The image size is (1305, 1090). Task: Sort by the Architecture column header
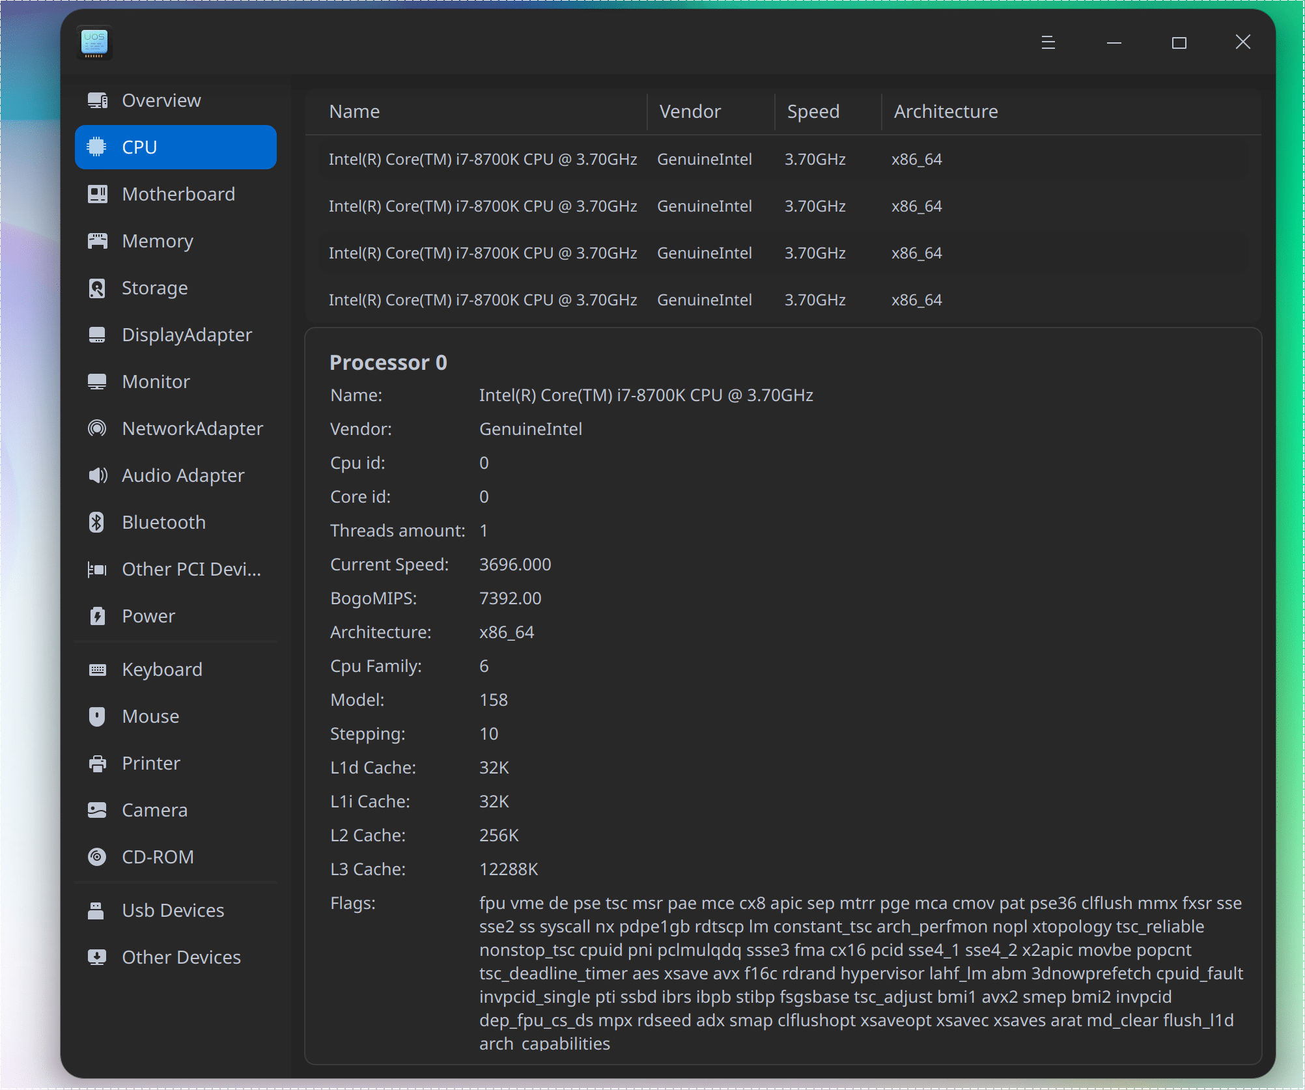pos(946,111)
